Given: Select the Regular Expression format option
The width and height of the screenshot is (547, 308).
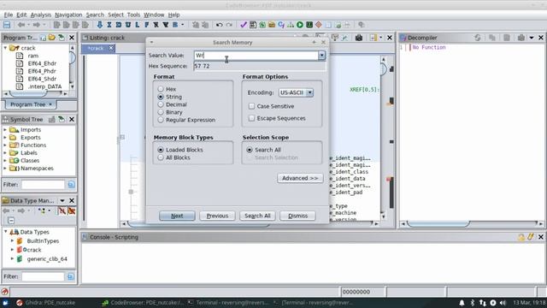Looking at the screenshot, I should coord(161,120).
